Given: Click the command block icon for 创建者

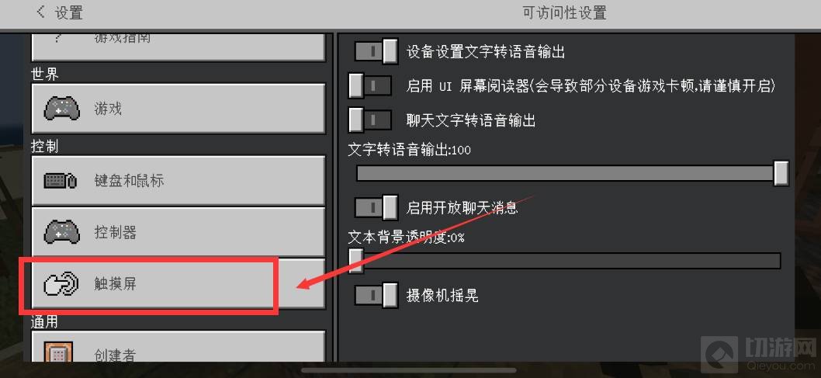Looking at the screenshot, I should 58,352.
